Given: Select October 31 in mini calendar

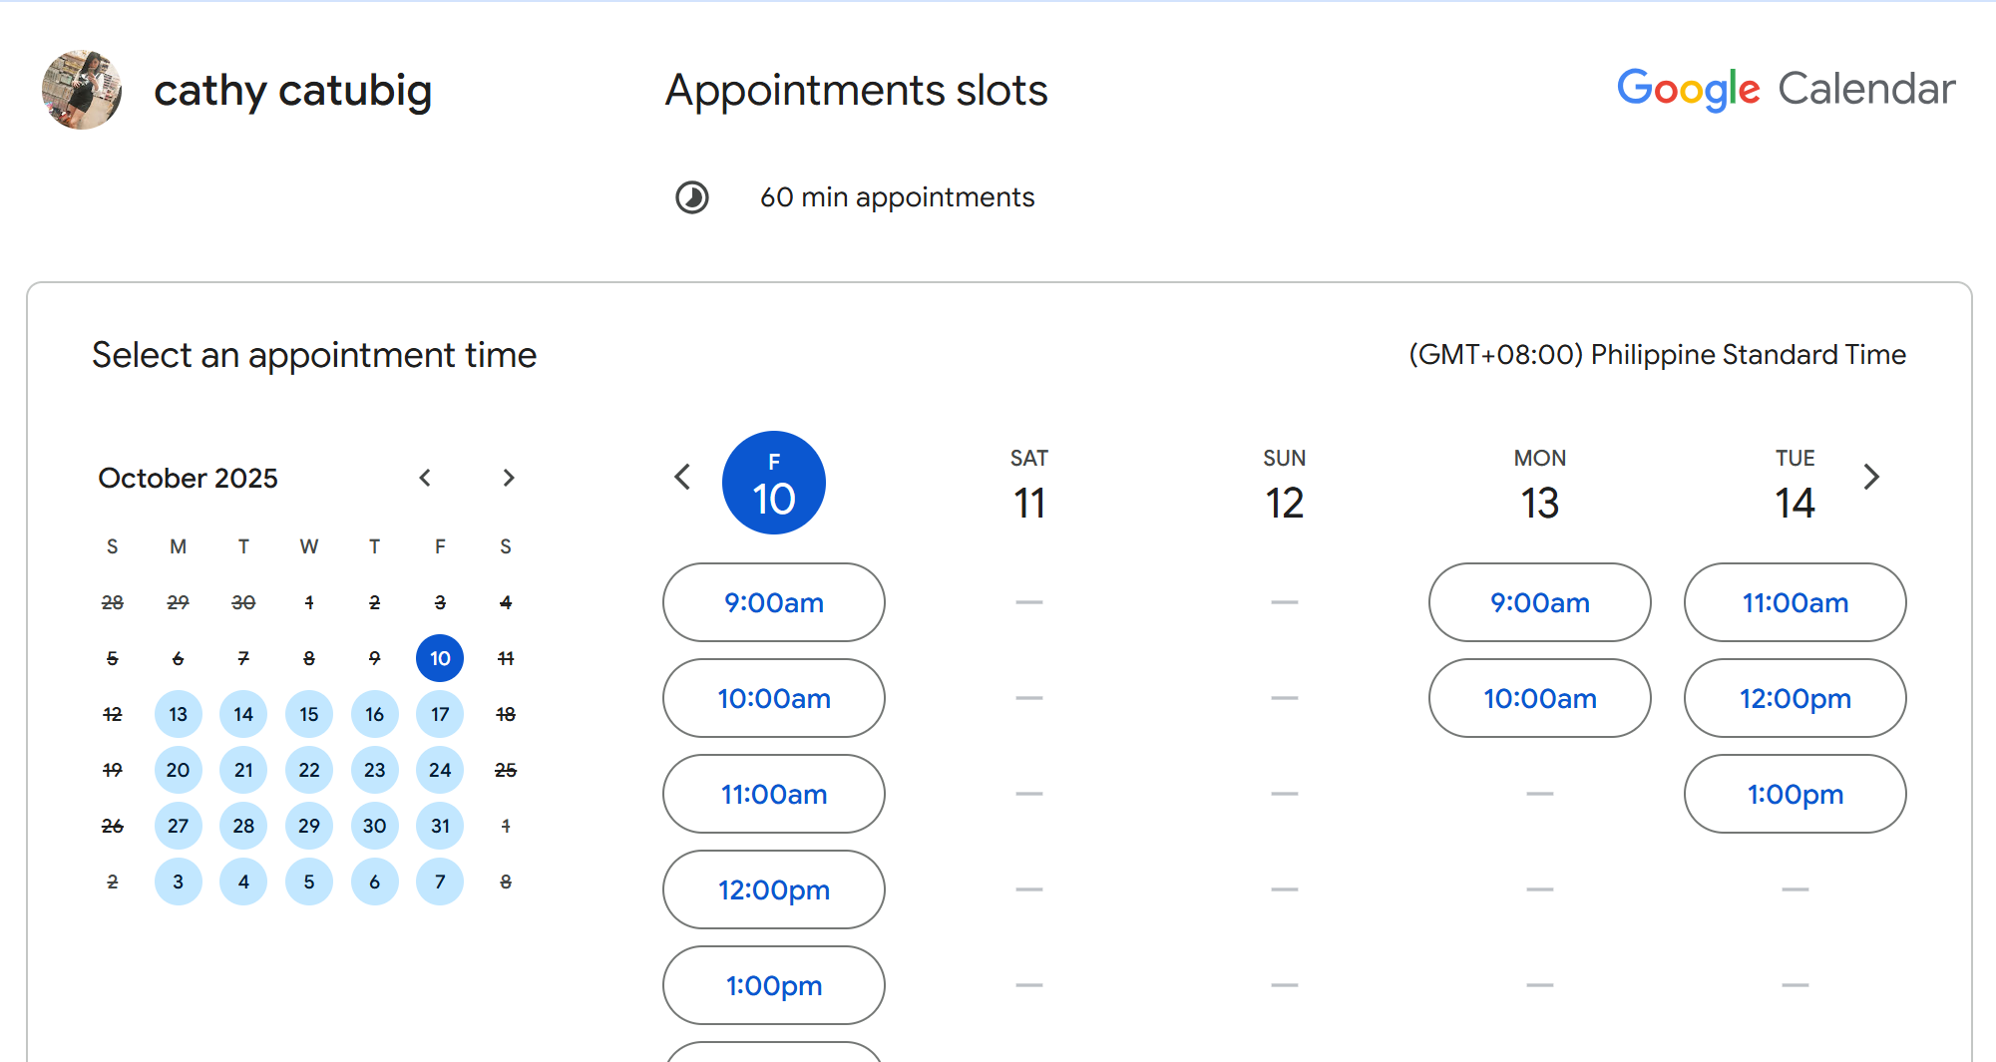Looking at the screenshot, I should tap(440, 826).
